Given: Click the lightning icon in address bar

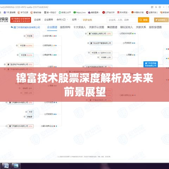Looking at the screenshot, I should click(156, 7).
